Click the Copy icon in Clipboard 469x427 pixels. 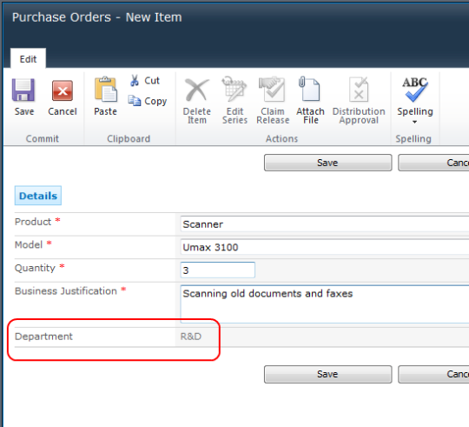[x=135, y=101]
